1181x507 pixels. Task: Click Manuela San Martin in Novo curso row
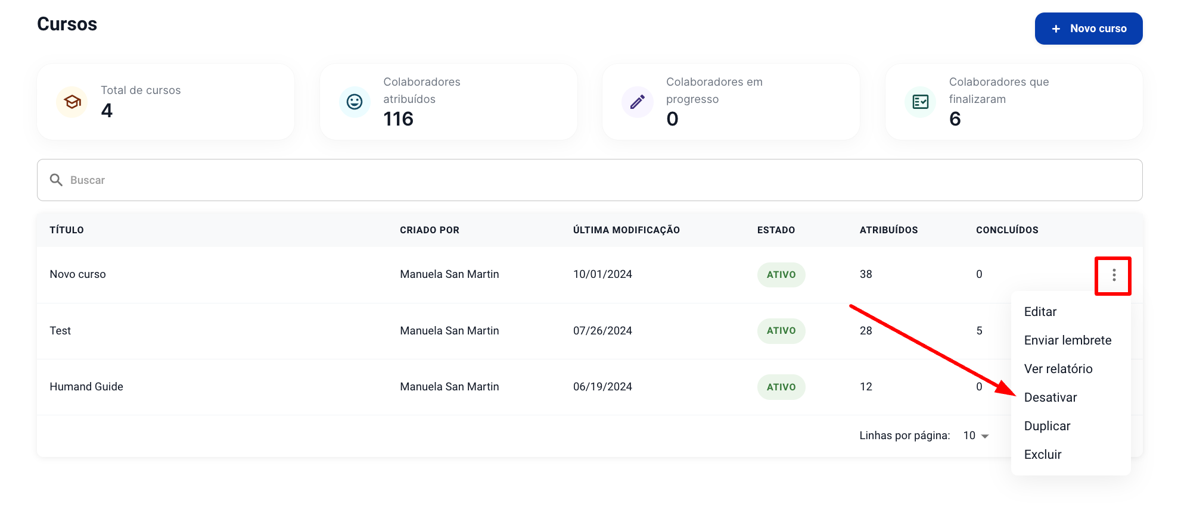449,274
